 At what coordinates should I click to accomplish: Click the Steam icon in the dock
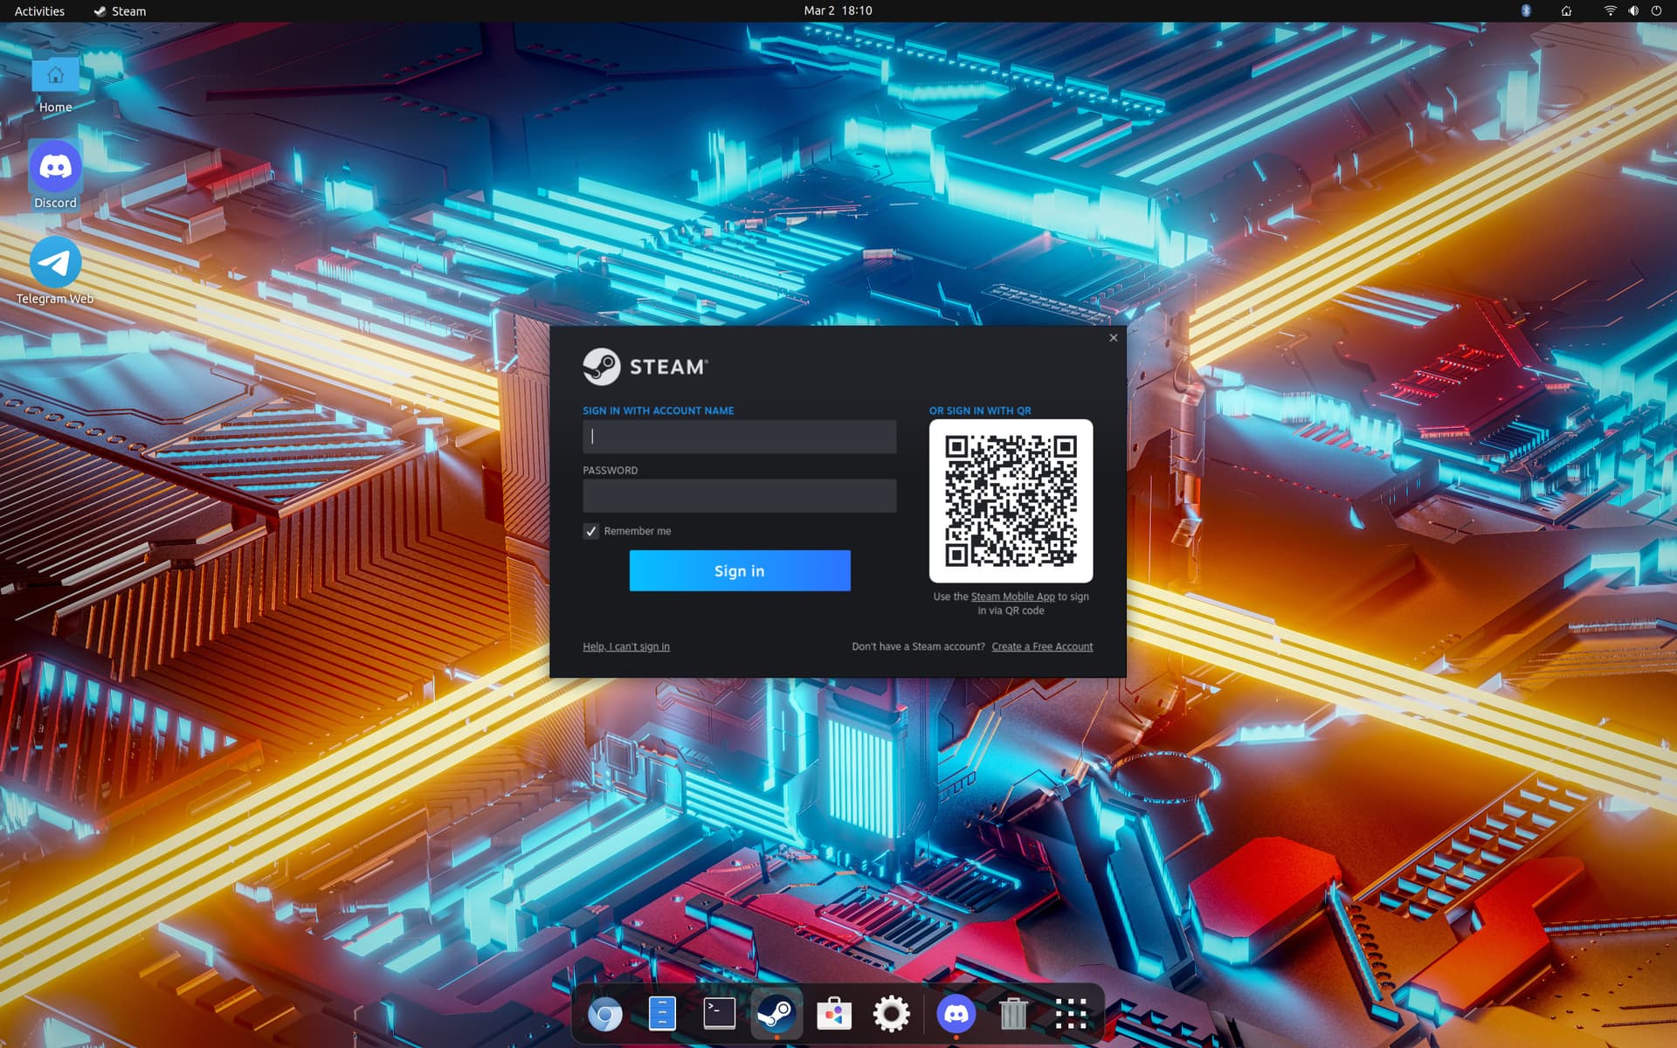776,1014
